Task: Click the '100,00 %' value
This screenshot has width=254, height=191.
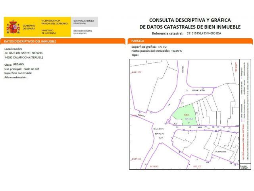Action: click(176, 51)
